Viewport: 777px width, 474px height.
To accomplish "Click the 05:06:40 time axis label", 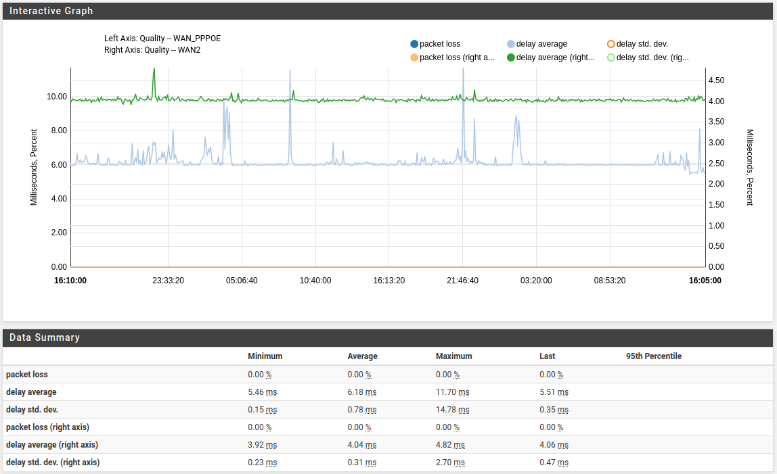I will point(242,281).
